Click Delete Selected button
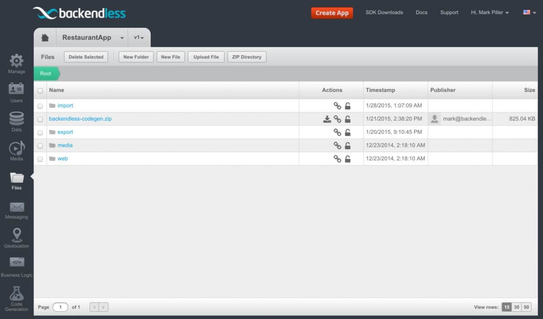Viewport: 543px width, 319px height. pyautogui.click(x=86, y=57)
